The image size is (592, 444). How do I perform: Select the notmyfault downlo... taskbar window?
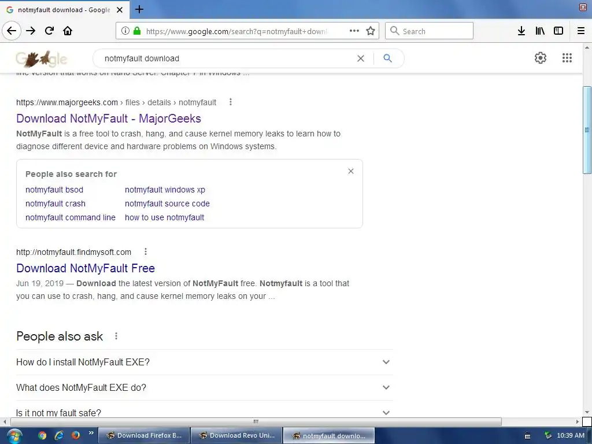(x=329, y=435)
